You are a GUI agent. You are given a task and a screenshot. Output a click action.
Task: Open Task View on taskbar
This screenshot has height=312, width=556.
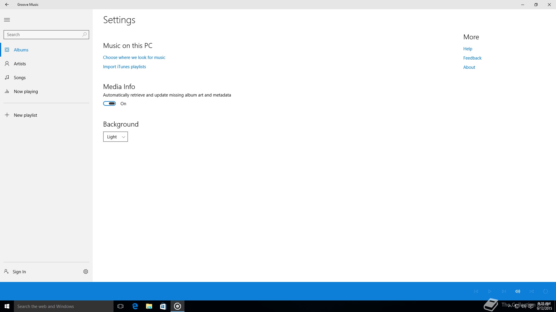coord(120,306)
